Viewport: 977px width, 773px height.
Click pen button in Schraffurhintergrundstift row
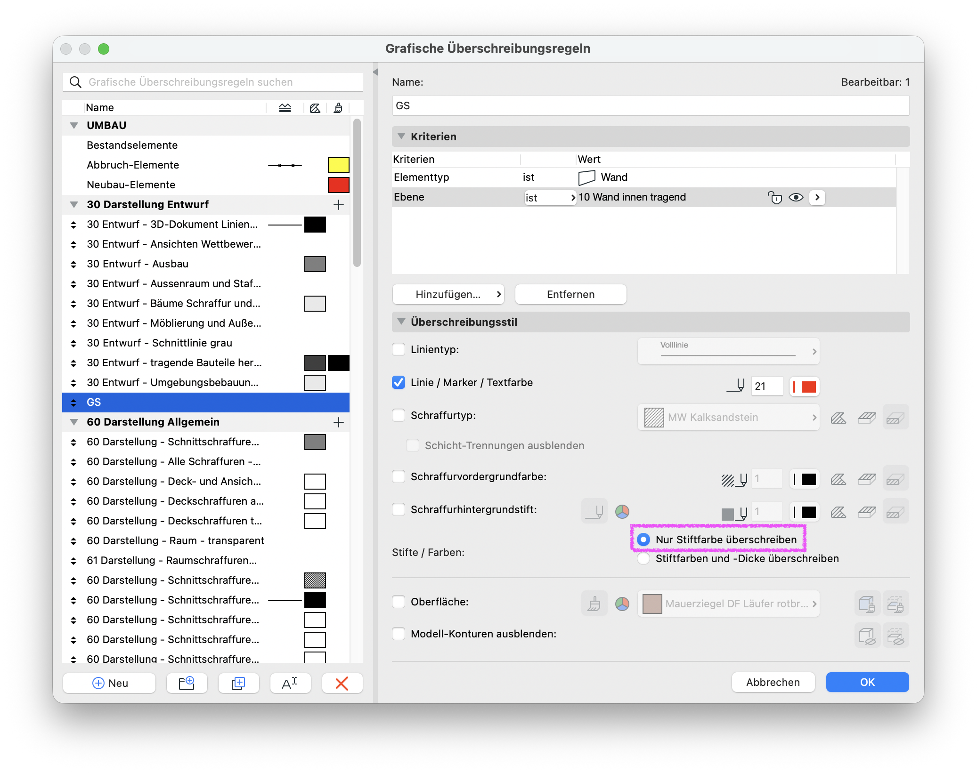click(x=594, y=511)
